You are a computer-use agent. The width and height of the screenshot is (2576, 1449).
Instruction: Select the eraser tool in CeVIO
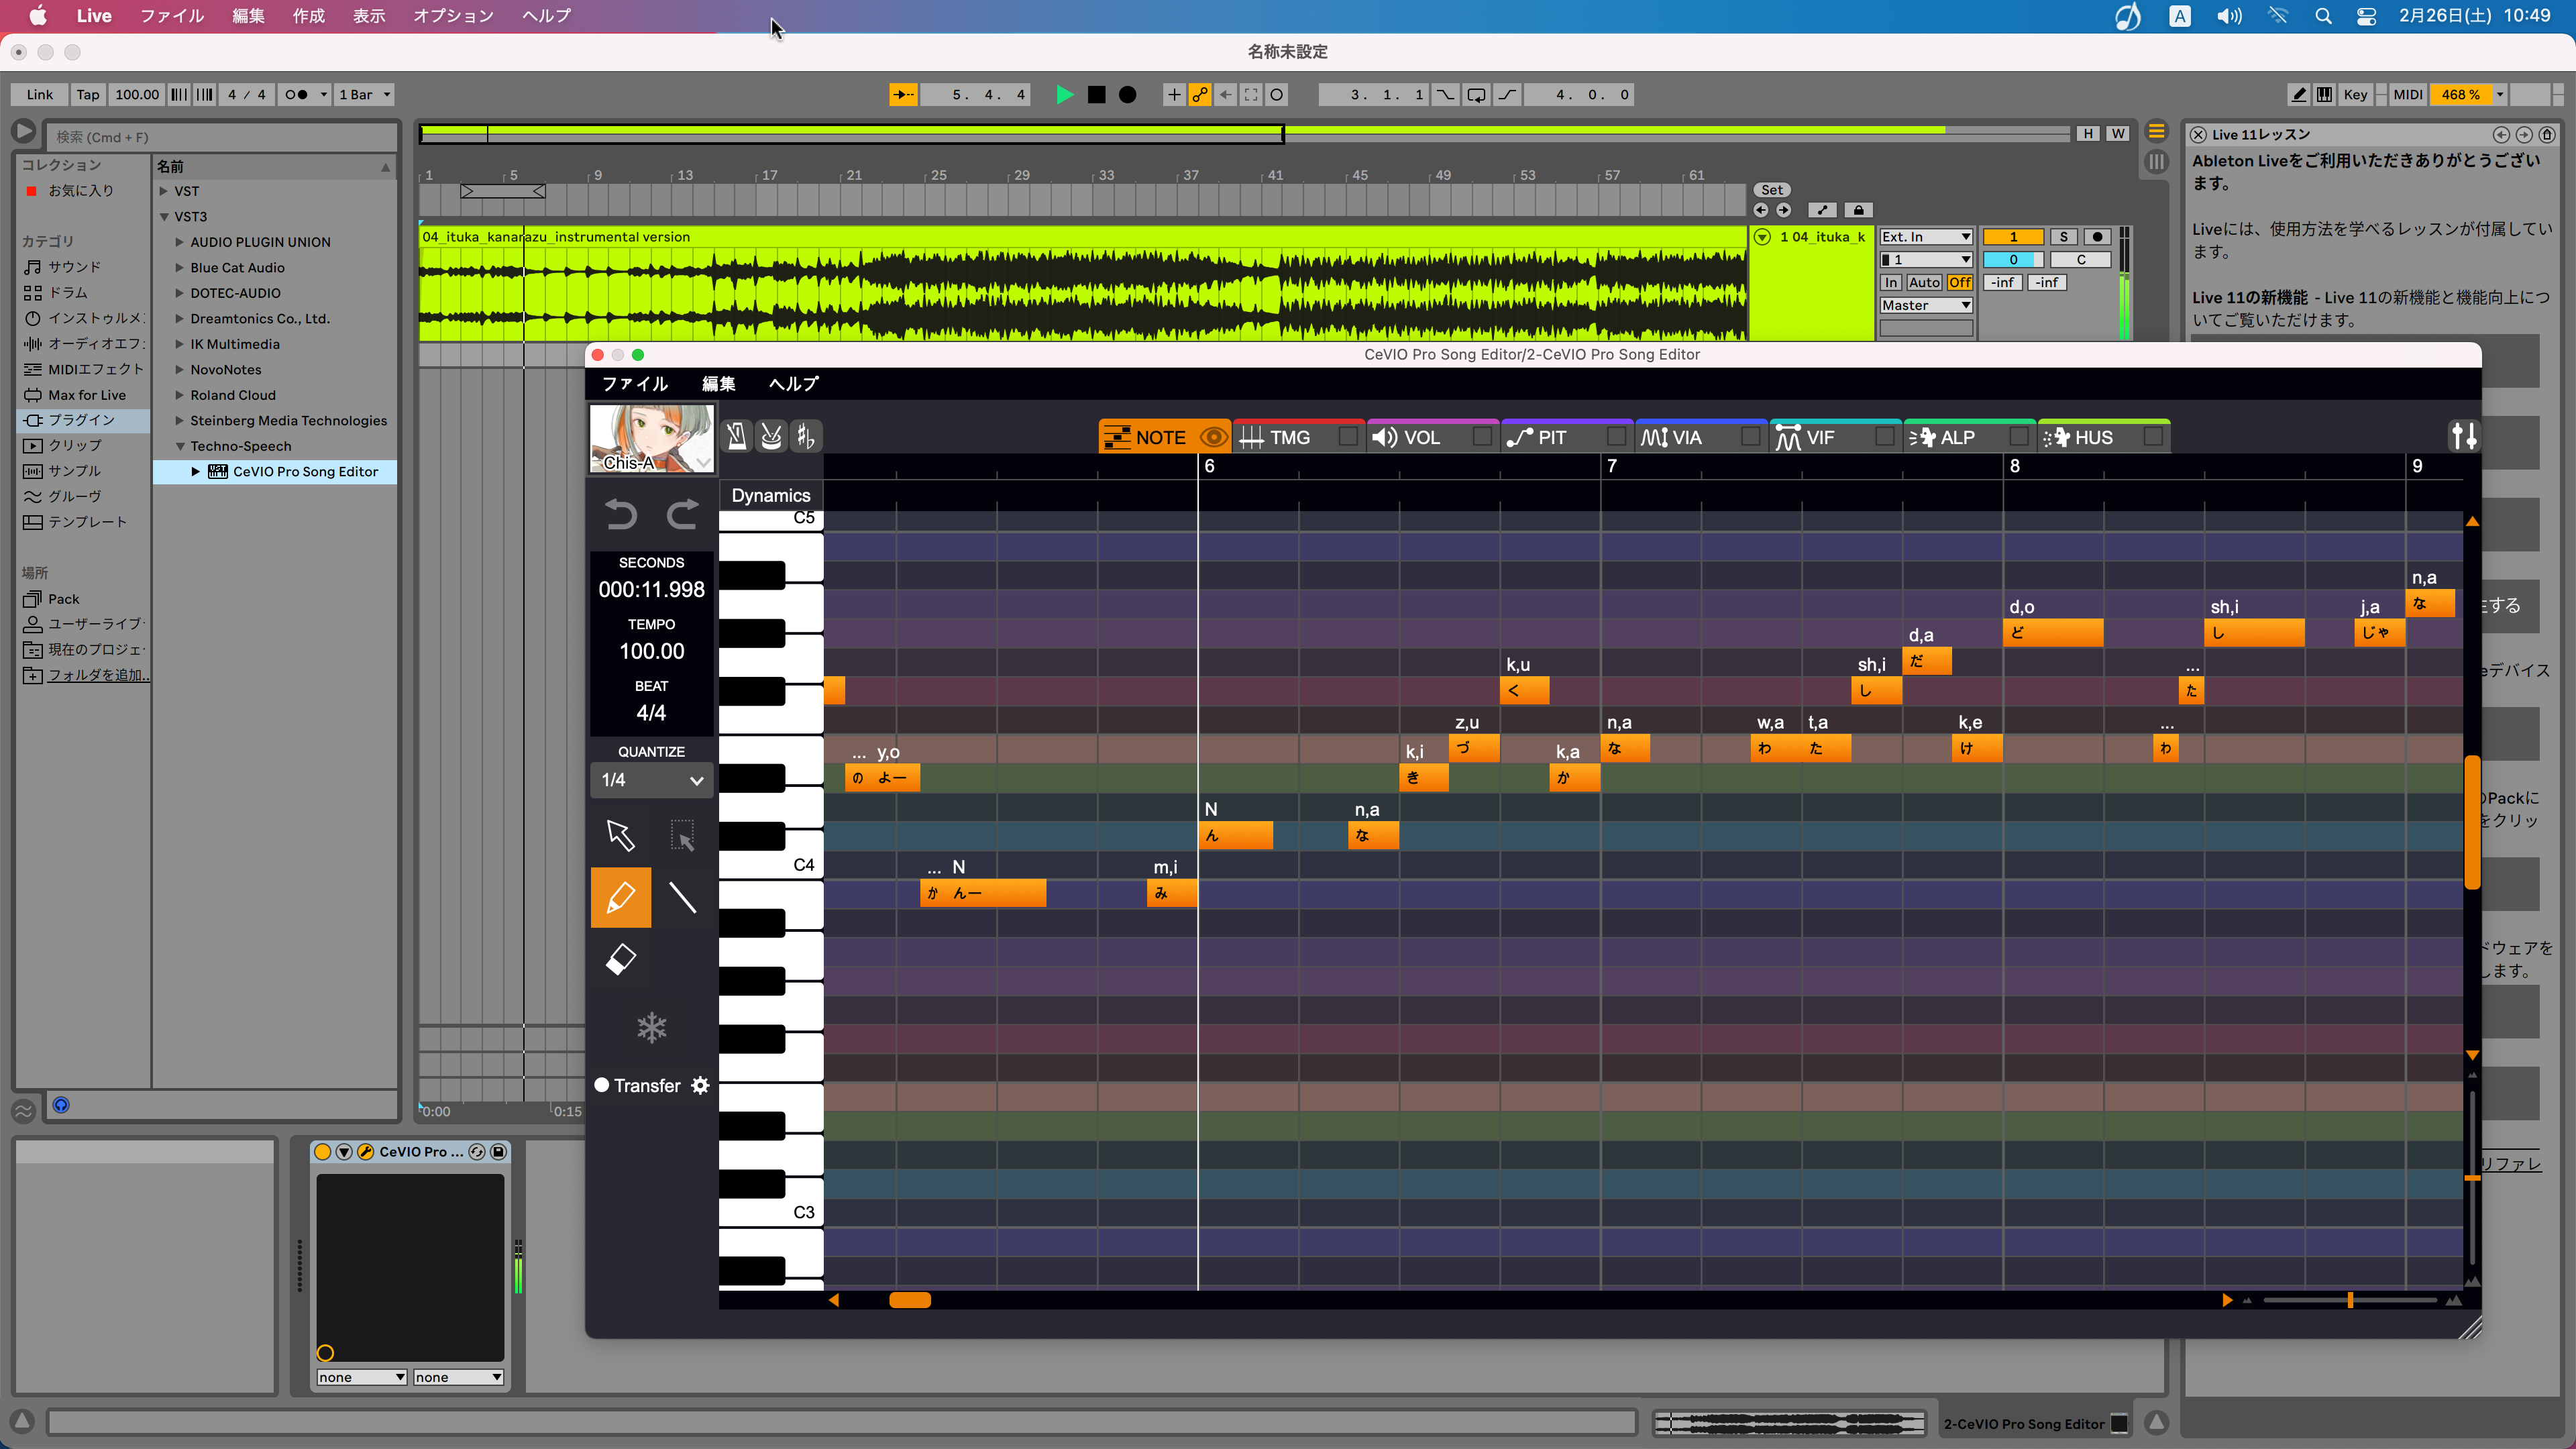pos(620,960)
